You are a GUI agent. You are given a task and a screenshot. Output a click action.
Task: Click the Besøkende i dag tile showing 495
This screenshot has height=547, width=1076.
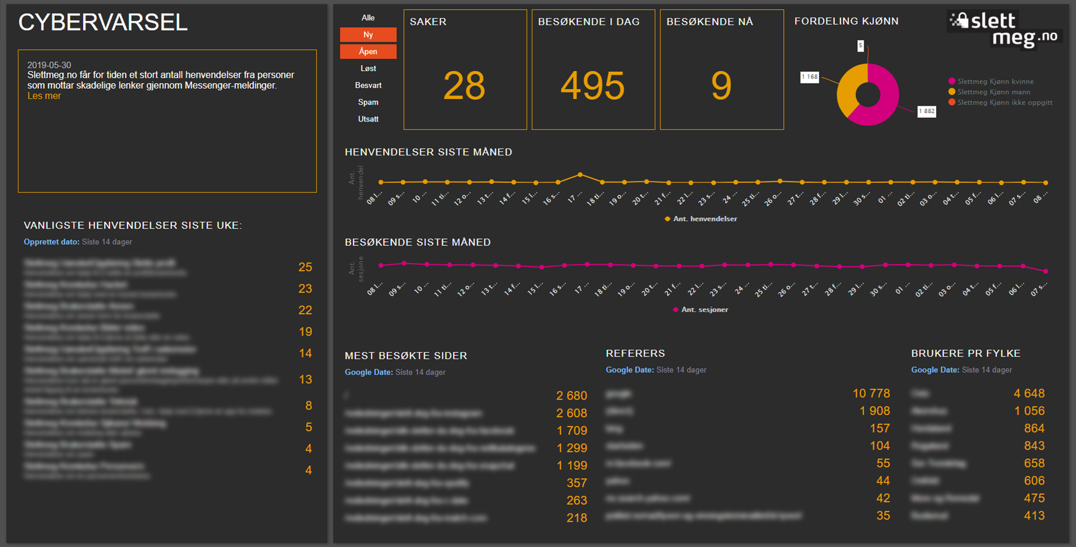[593, 70]
